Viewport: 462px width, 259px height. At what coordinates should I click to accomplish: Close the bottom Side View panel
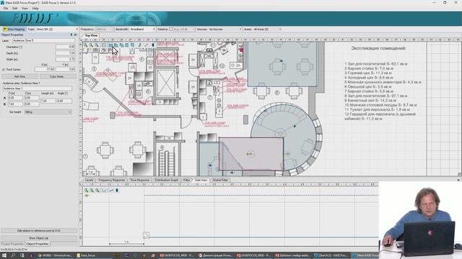(x=458, y=180)
